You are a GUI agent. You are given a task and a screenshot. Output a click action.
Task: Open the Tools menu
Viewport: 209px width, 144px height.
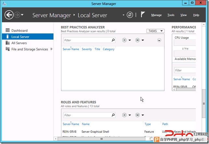pyautogui.click(x=171, y=15)
